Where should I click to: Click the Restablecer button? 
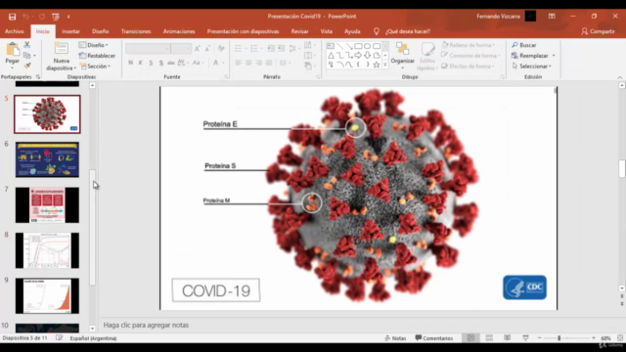pos(97,56)
